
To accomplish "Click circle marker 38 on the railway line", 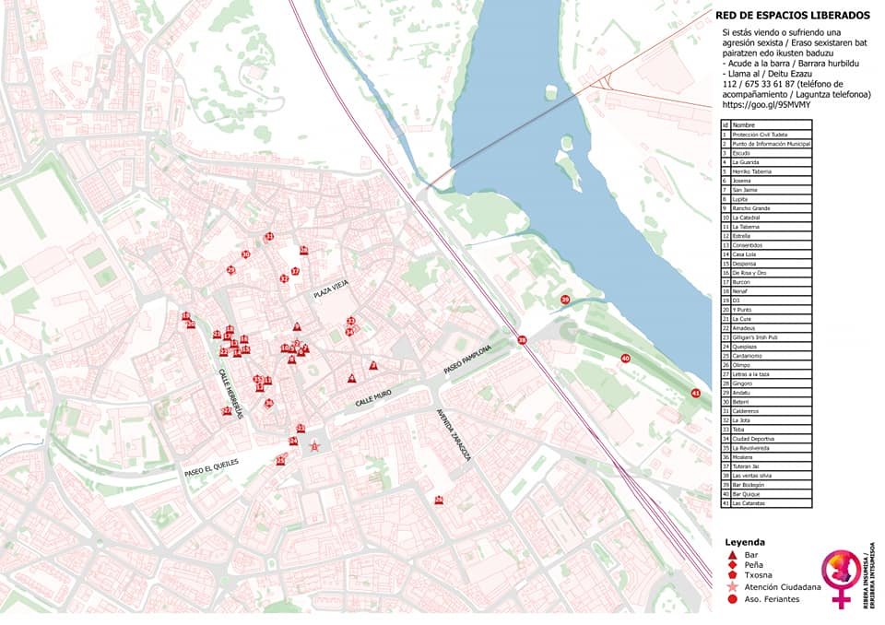I will point(522,340).
